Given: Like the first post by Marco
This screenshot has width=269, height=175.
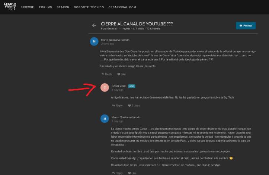Looking at the screenshot, I should [x=121, y=74].
